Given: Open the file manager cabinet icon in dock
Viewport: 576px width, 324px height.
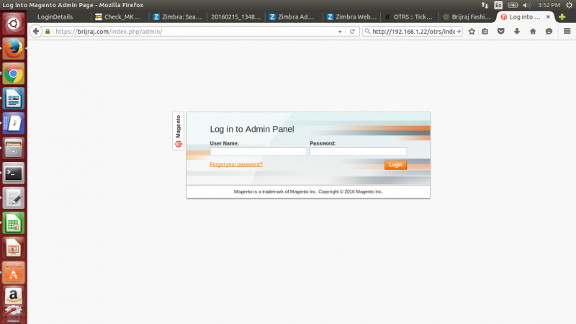Looking at the screenshot, I should point(13,148).
